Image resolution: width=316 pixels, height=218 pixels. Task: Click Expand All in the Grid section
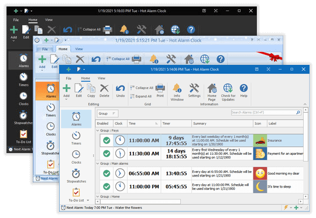pyautogui.click(x=141, y=96)
